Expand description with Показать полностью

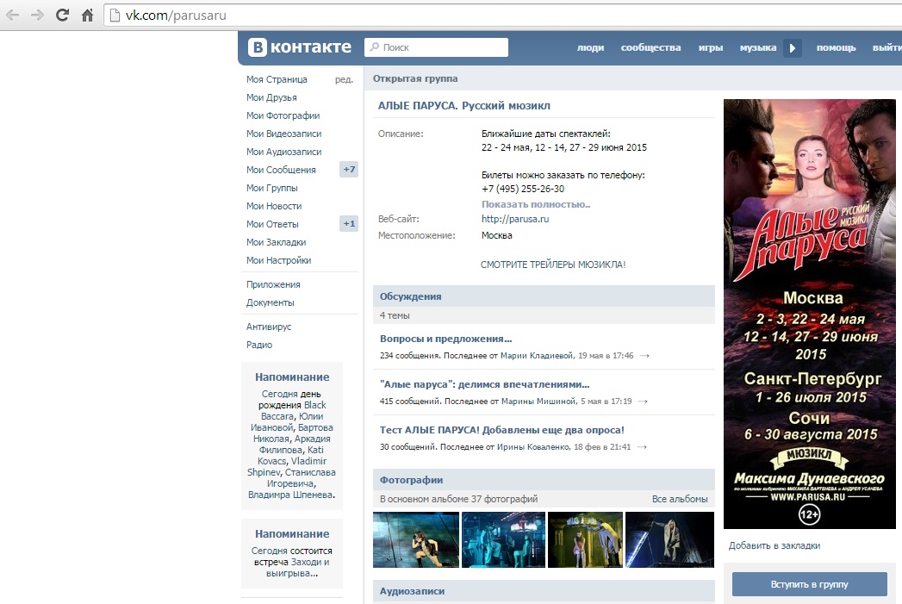536,204
